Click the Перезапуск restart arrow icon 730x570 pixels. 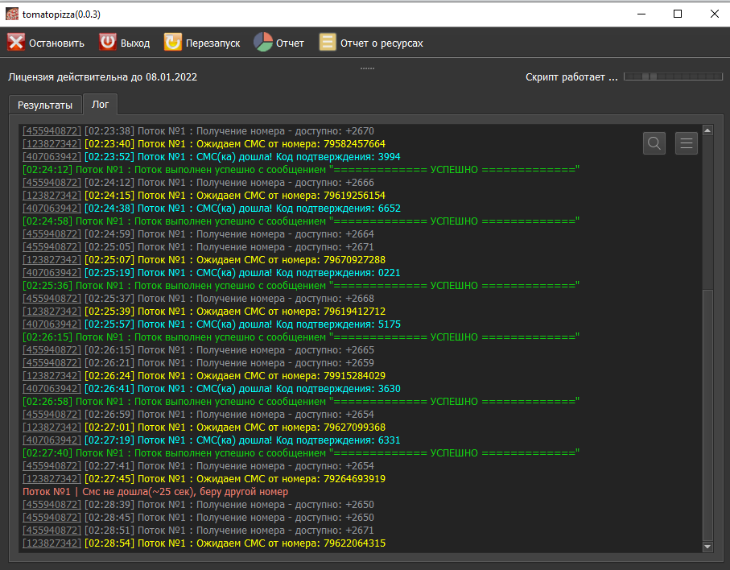173,43
